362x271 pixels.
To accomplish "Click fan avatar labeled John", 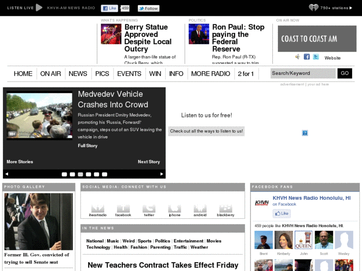I will (x=304, y=240).
